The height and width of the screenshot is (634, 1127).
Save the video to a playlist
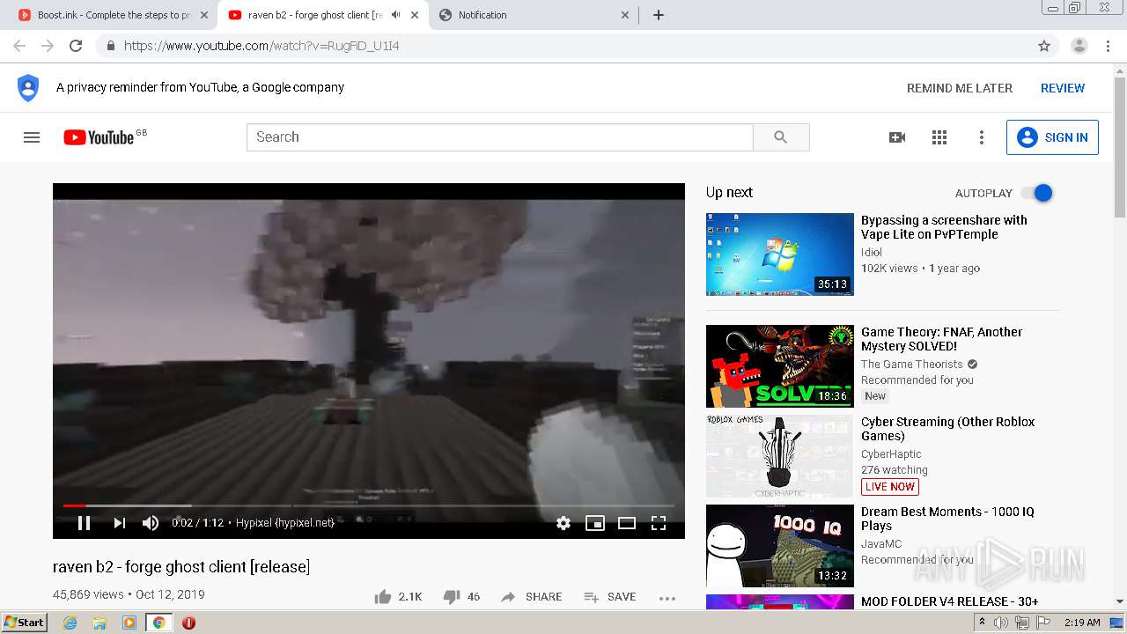(610, 597)
